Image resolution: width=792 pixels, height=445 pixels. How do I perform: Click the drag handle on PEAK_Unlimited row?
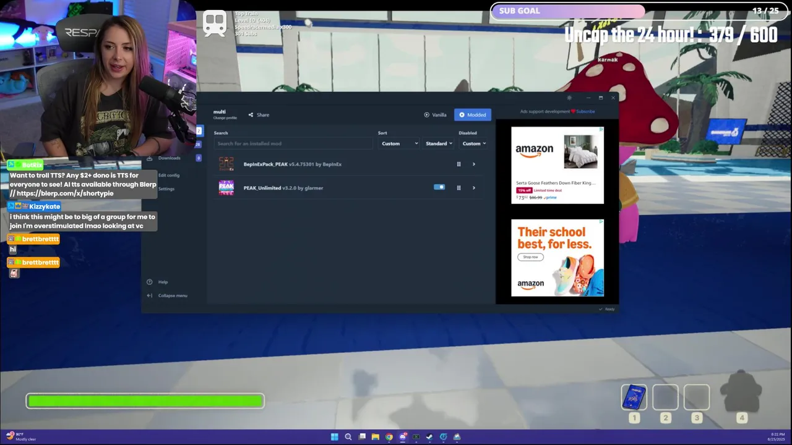point(458,188)
